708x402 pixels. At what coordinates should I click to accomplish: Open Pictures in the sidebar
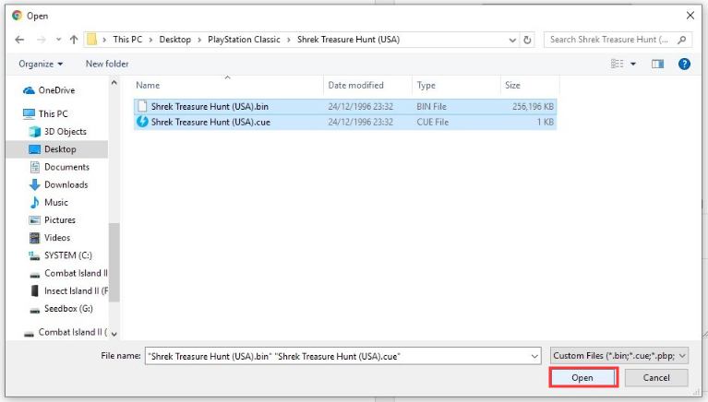click(x=60, y=219)
